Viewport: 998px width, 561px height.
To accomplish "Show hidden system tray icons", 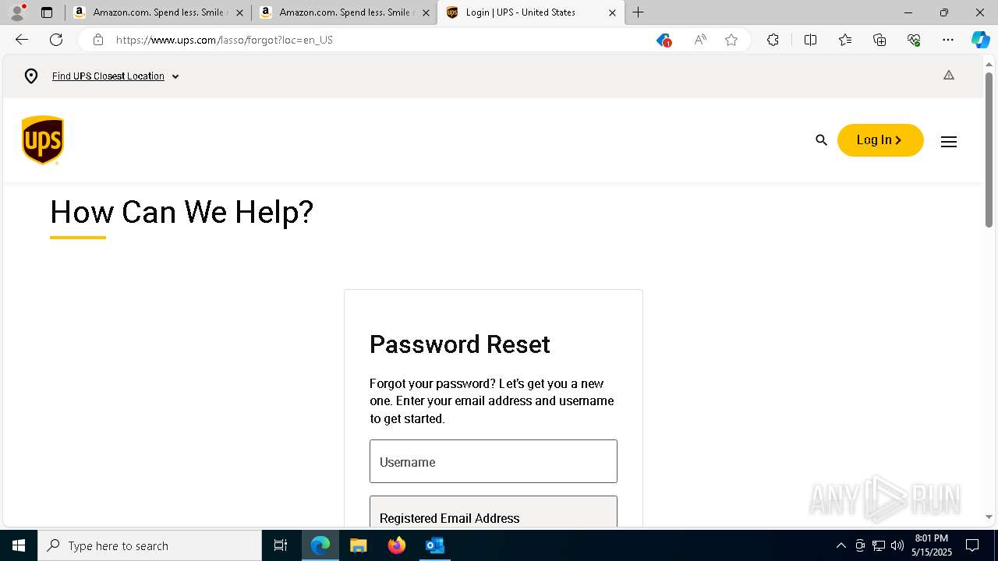I will coord(841,545).
